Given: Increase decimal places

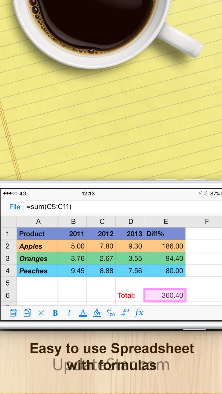Looking at the screenshot, I should [125, 313].
